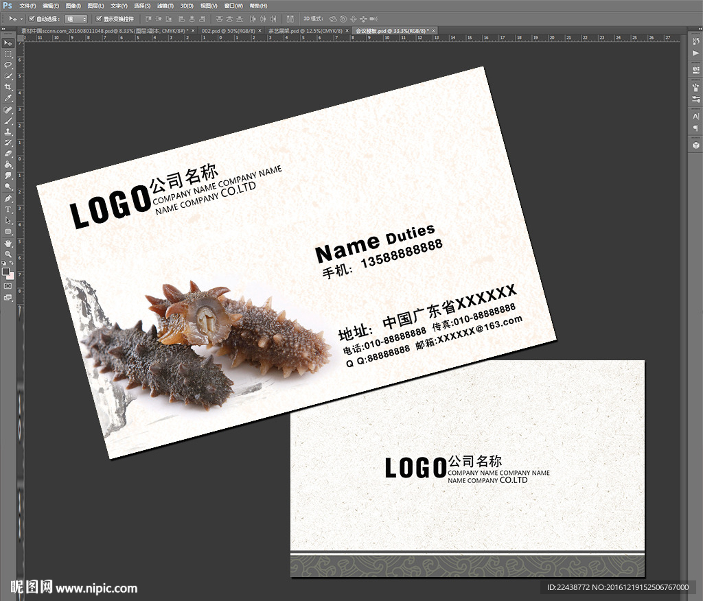The height and width of the screenshot is (601, 703).
Task: Open the 文字(Y) menu
Action: tap(119, 5)
